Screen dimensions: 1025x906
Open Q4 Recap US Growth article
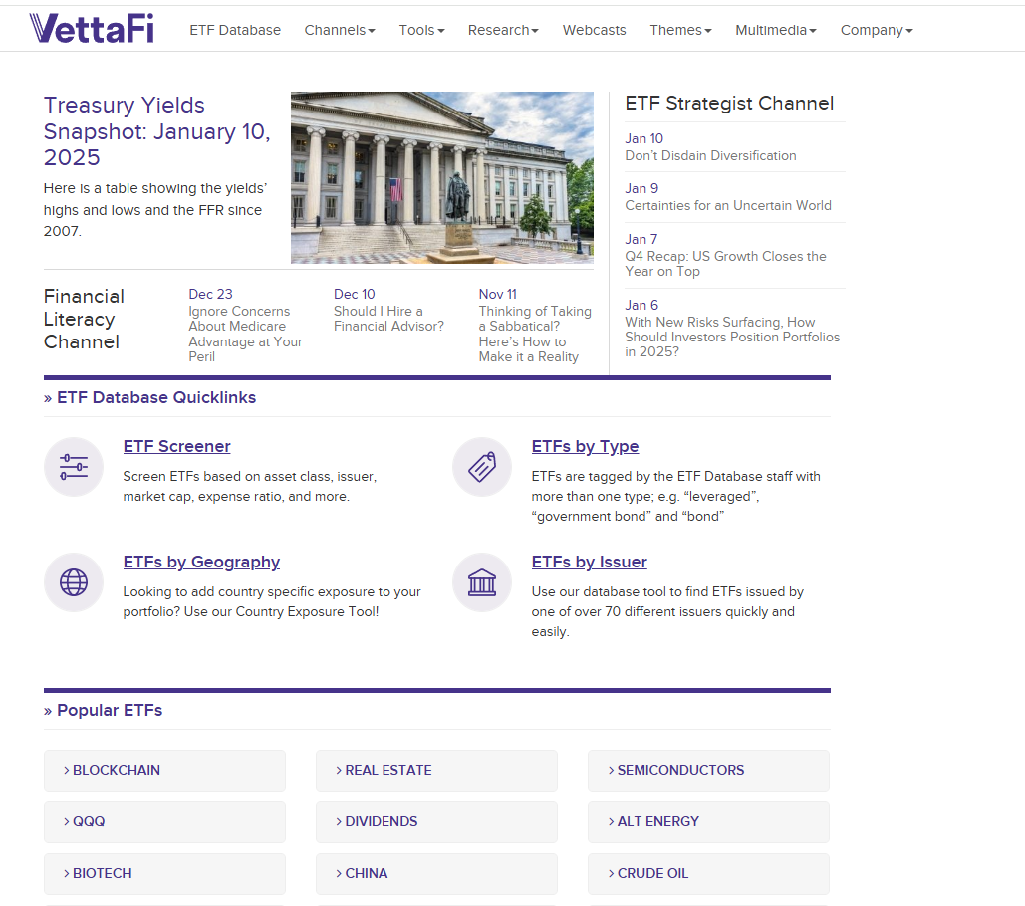[x=725, y=263]
